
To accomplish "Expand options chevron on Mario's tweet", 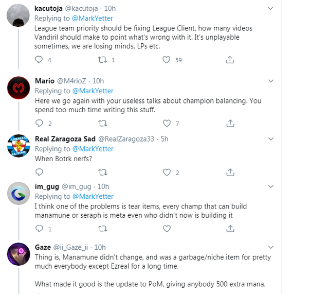I will coord(271,81).
